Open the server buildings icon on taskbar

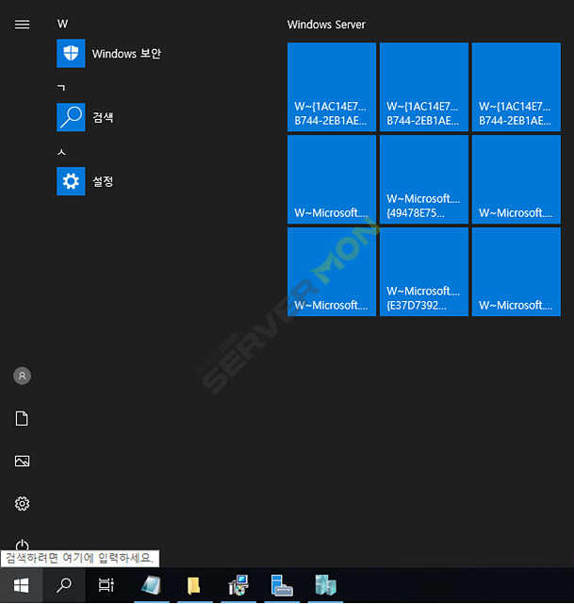tap(325, 585)
